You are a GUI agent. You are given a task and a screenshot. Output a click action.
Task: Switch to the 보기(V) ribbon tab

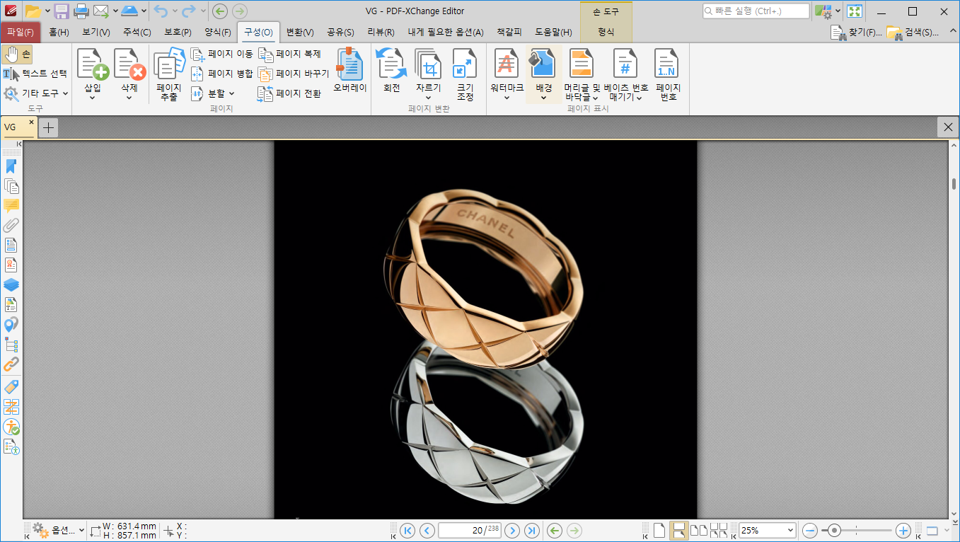click(96, 32)
